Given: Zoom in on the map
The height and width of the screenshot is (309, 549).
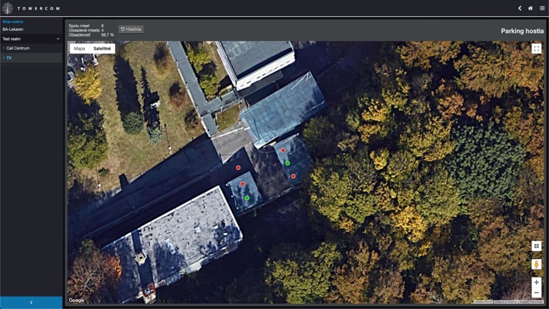Looking at the screenshot, I should tap(537, 283).
